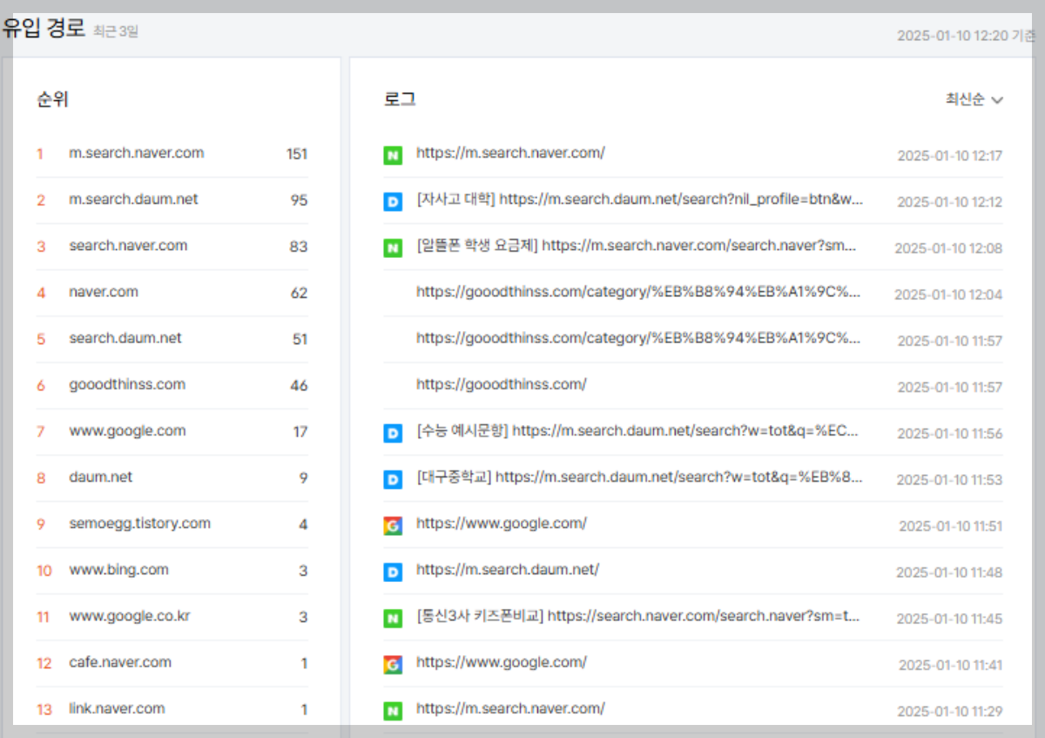Click the 2025-01-10 12:20 기준 reference time

coord(967,36)
